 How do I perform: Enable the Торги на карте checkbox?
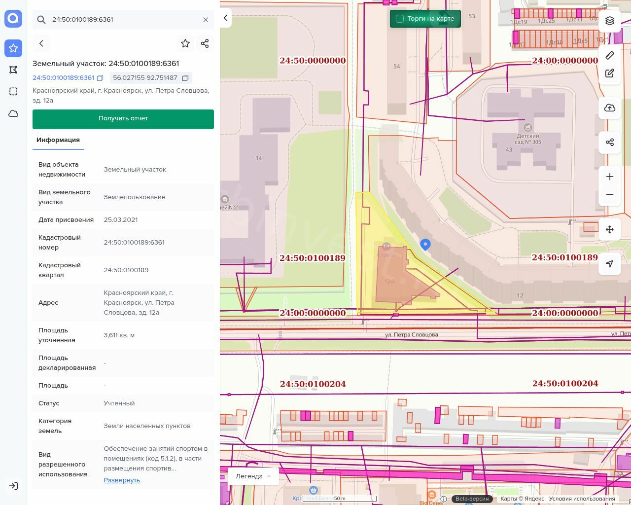click(x=400, y=19)
